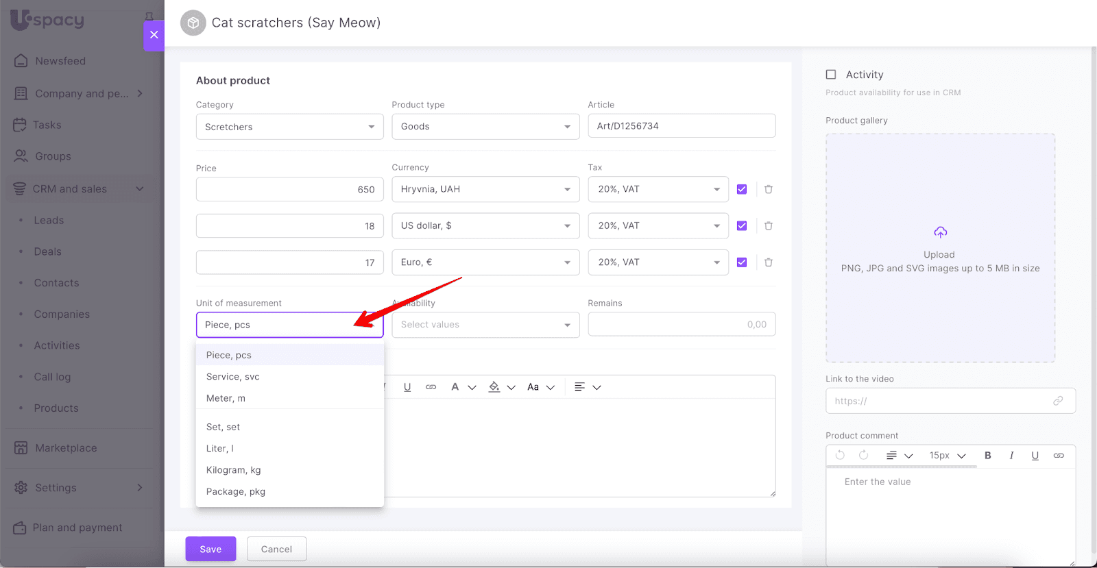Click the underline icon in description editor
The width and height of the screenshot is (1097, 568).
(407, 387)
